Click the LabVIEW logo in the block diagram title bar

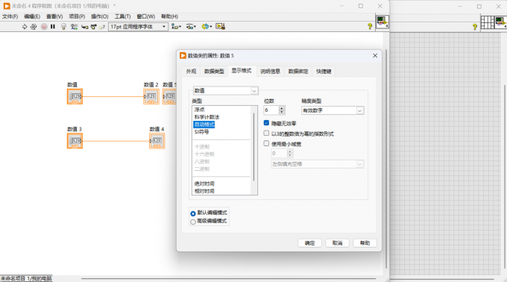7,6
